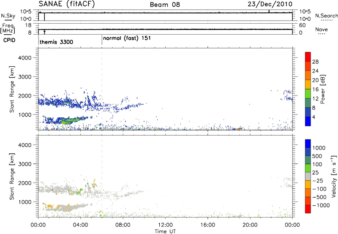Pick the gray -25 to 25 Velocity segment
Image resolution: width=338 pixels, height=234 pixels.
click(x=308, y=177)
